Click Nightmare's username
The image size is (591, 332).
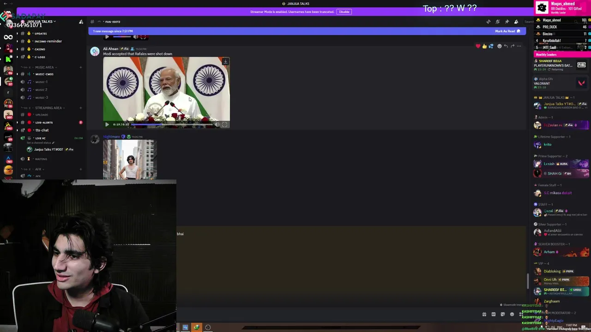pyautogui.click(x=111, y=136)
